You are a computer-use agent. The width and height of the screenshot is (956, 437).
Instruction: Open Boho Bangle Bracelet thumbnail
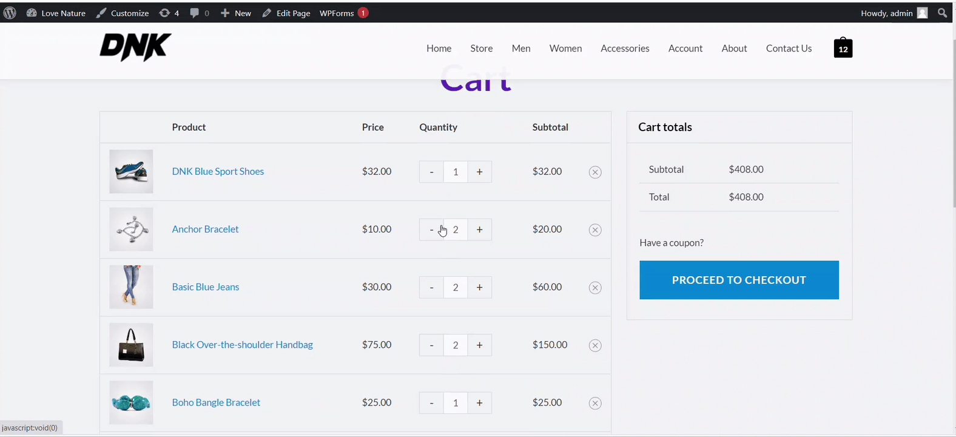tap(131, 402)
